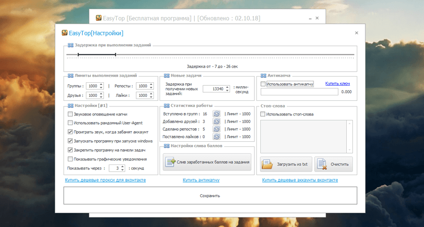
Task: Uncheck Закрепить программу на панели задач
Action: tap(70, 150)
